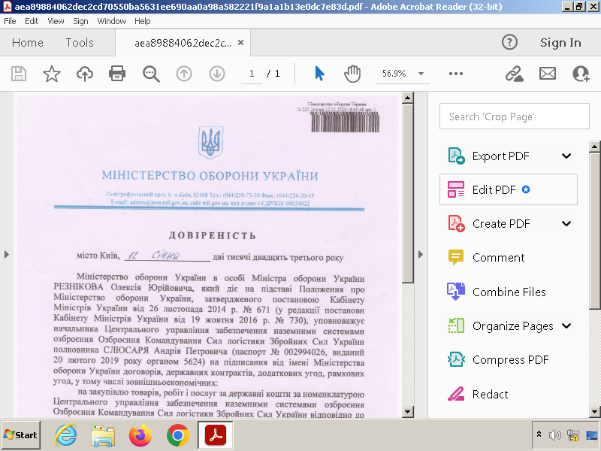The width and height of the screenshot is (601, 451).
Task: Open the zoom level 56.9% dropdown
Action: coord(421,74)
